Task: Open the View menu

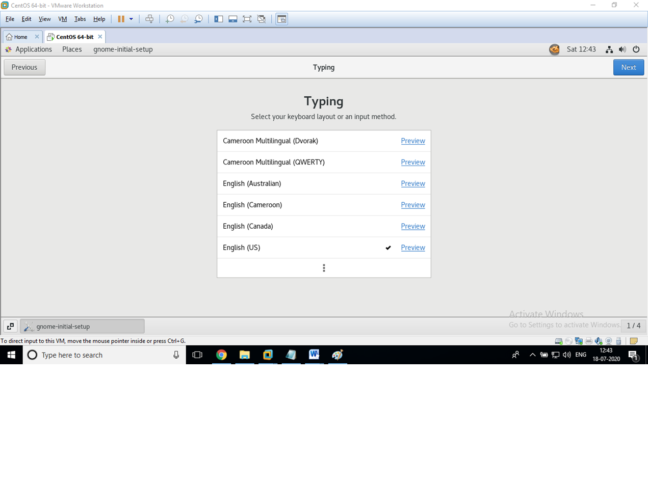Action: [x=45, y=19]
